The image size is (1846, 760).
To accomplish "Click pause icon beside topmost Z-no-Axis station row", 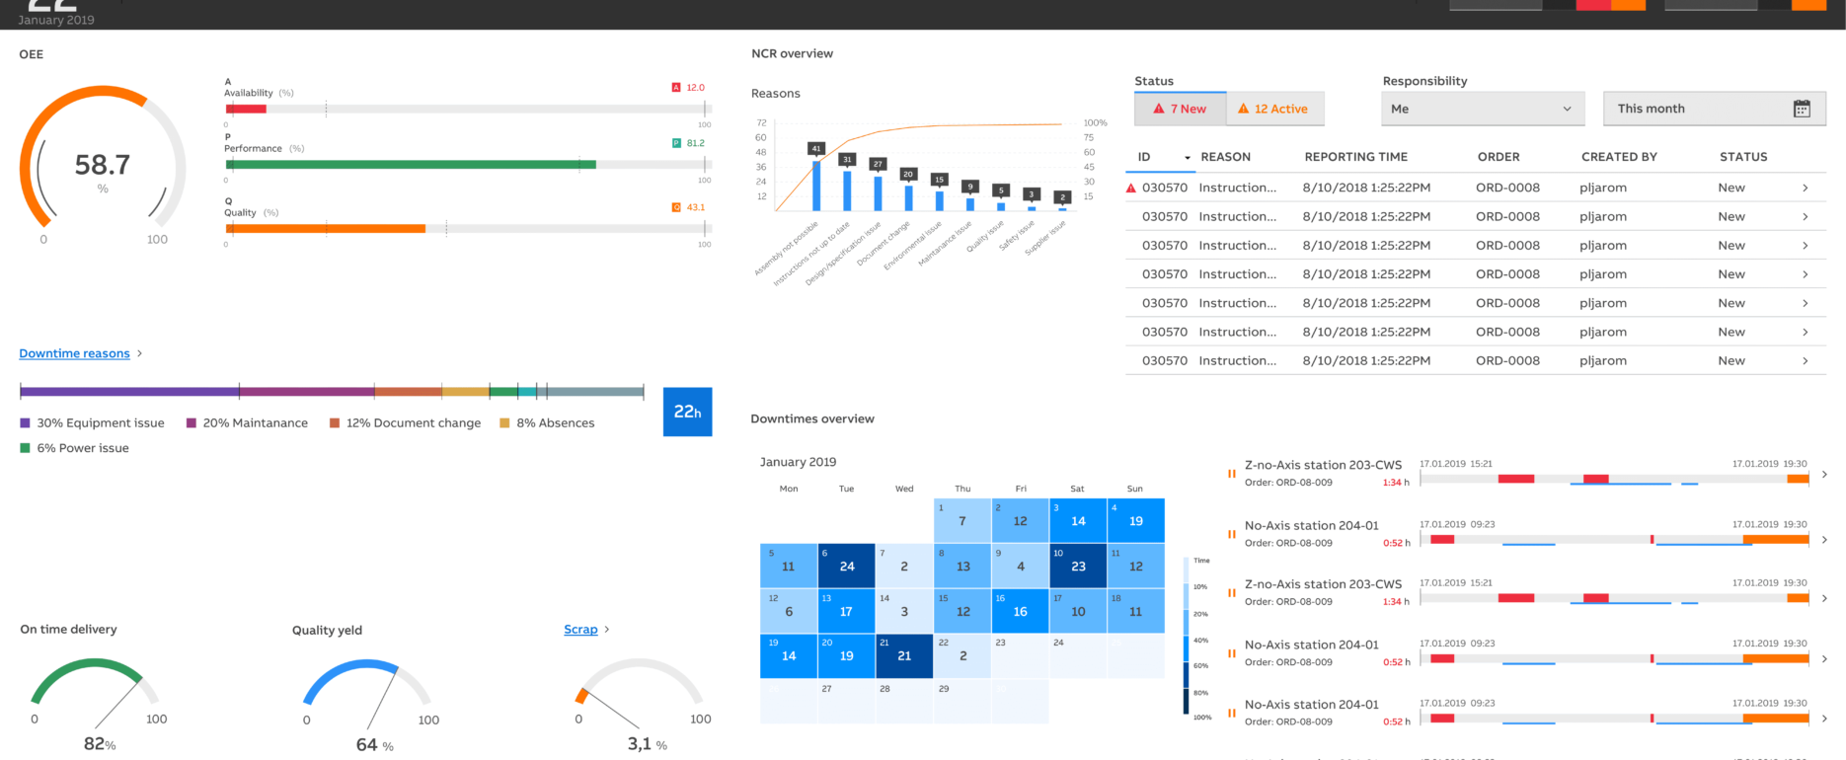I will [x=1231, y=474].
